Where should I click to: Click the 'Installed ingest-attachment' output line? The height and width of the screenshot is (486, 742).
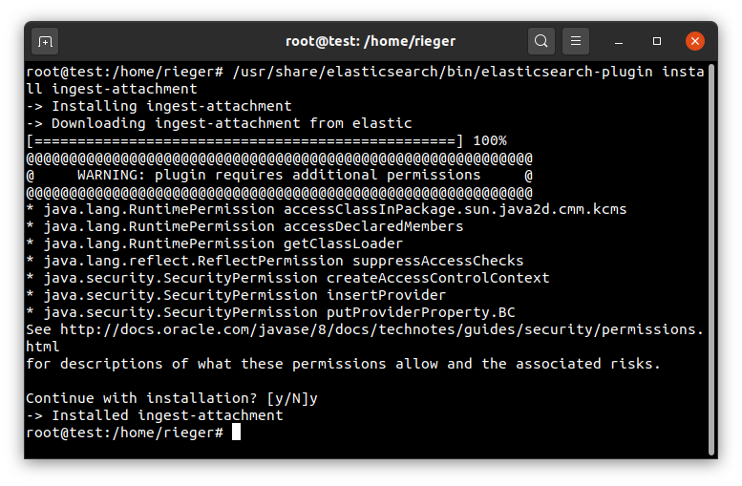(x=155, y=415)
